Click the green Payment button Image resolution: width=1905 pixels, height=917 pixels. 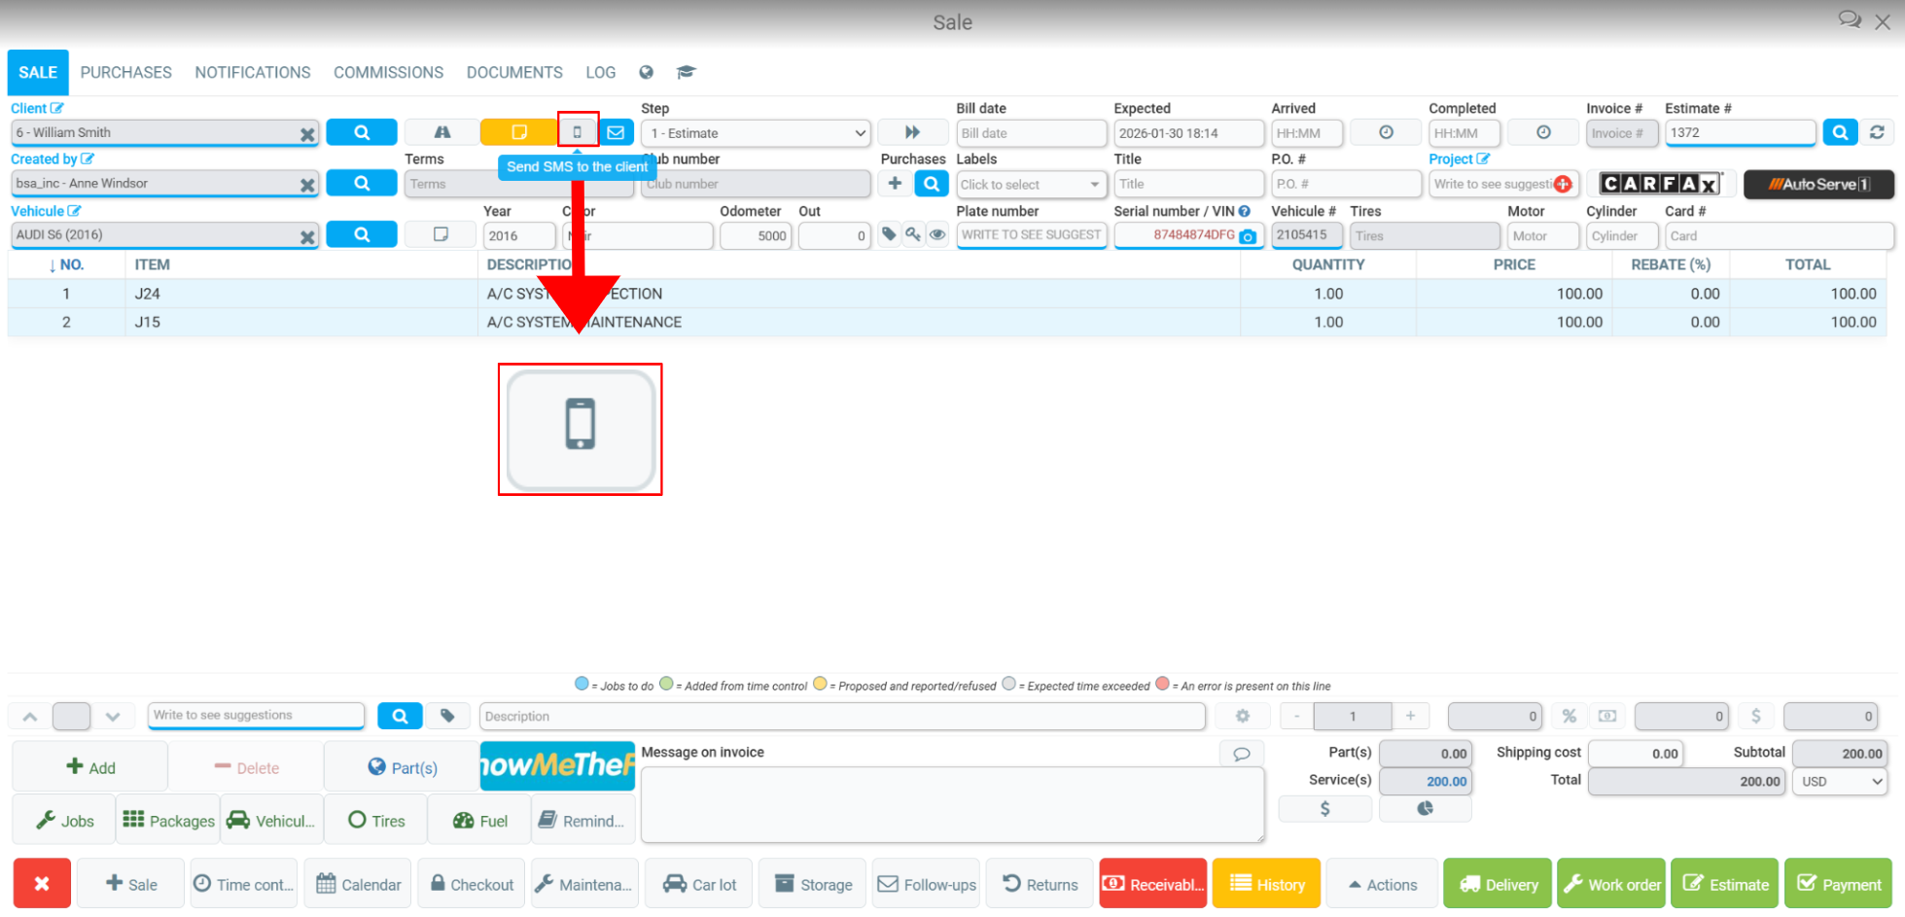point(1837,883)
